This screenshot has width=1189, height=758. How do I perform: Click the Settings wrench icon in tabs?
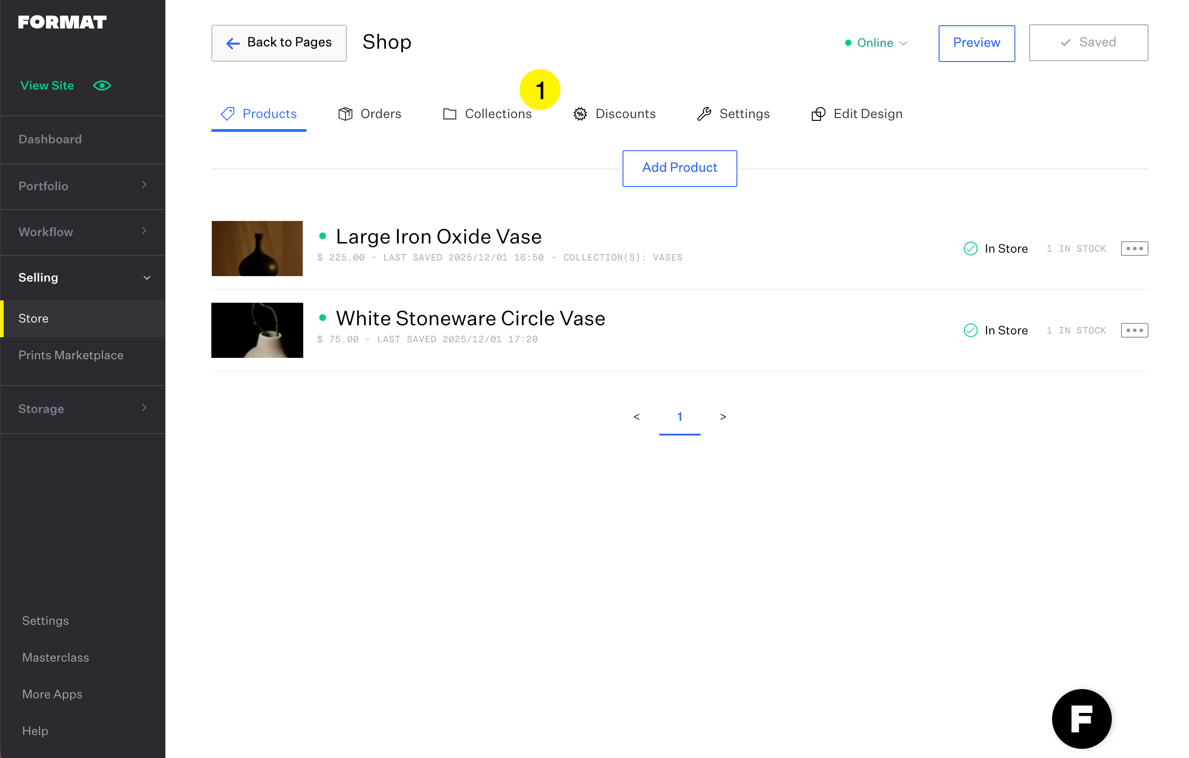tap(704, 114)
